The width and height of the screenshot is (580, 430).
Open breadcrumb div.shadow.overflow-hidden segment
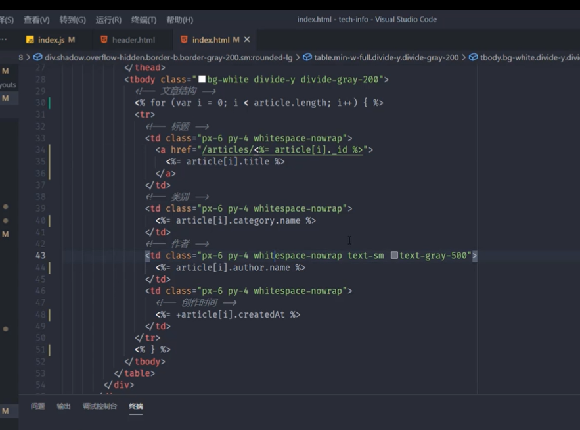pyautogui.click(x=168, y=57)
